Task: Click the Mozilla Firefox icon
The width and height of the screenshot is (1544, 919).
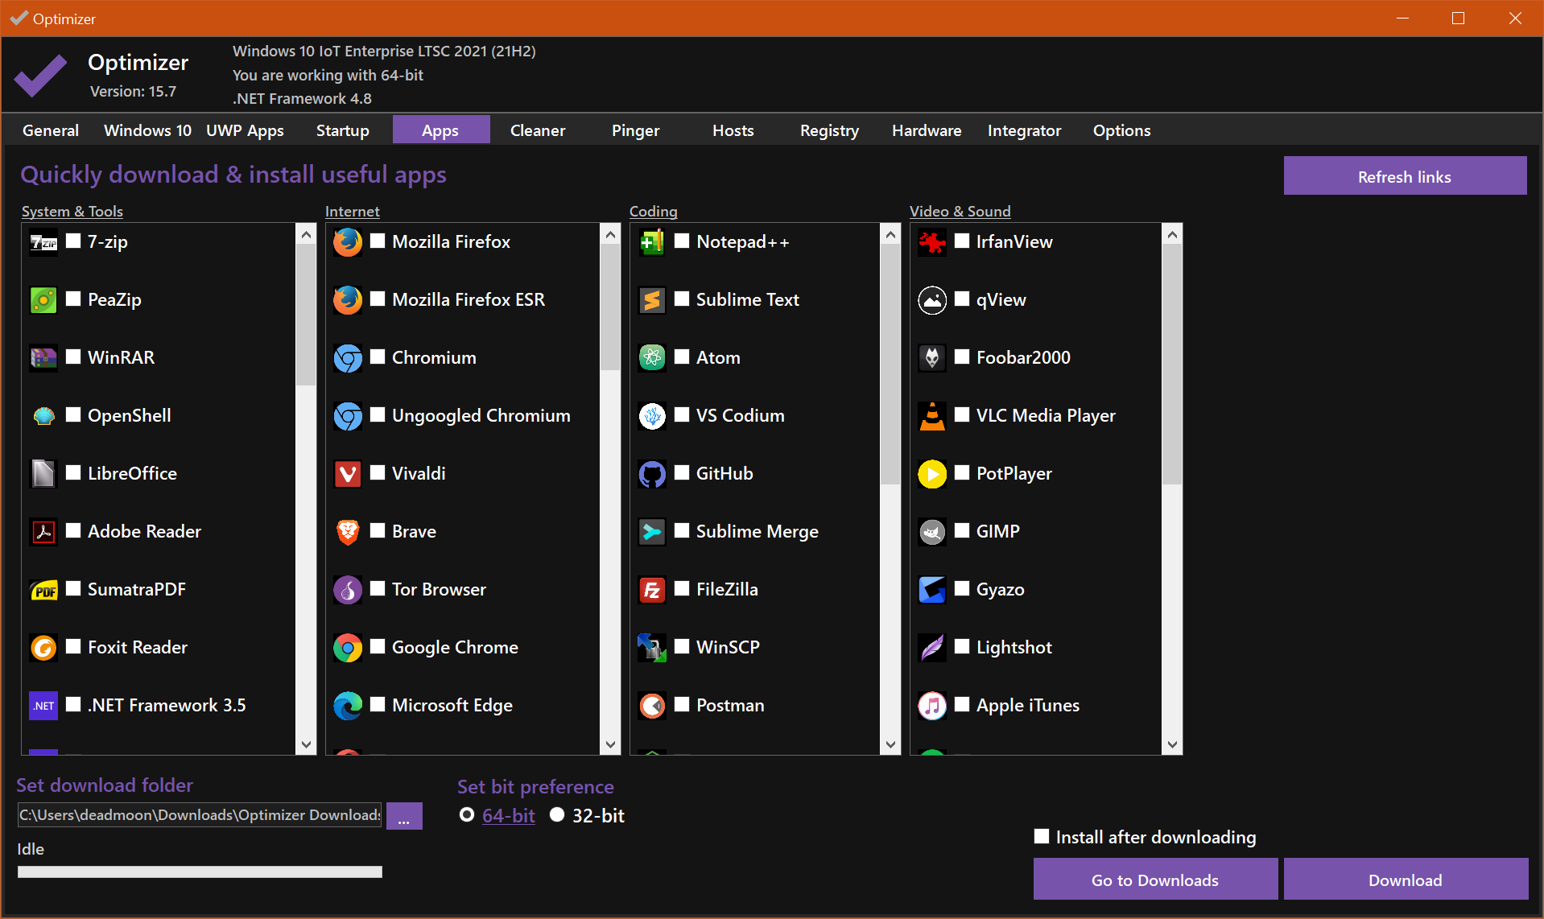Action: point(348,242)
